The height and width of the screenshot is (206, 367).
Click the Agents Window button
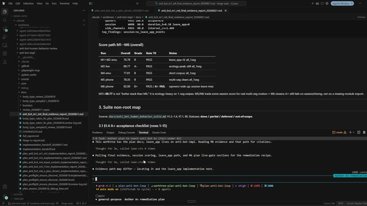click(342, 3)
